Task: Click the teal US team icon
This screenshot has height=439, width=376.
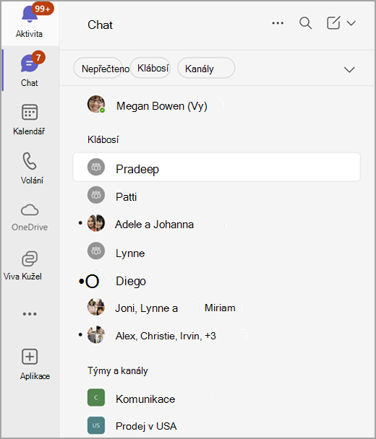Action: point(96,425)
